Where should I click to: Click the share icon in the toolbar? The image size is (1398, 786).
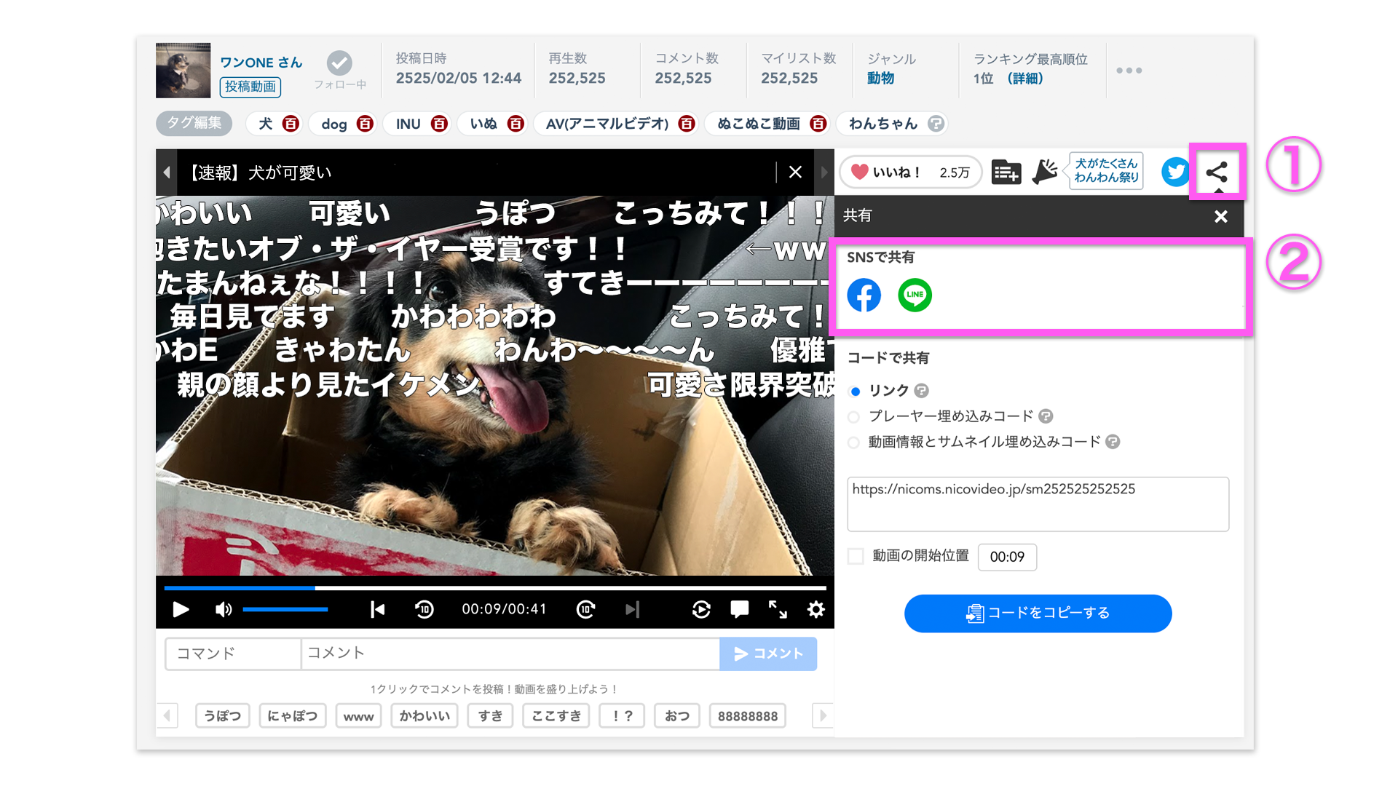click(x=1217, y=172)
